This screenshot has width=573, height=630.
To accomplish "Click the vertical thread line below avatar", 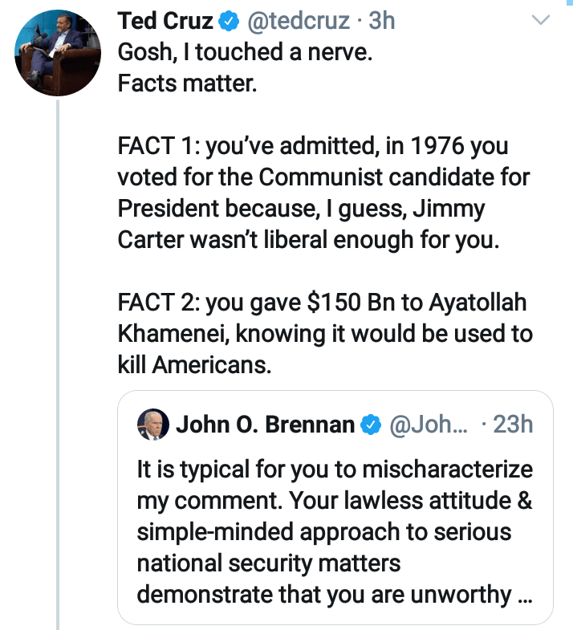I will pos(59,361).
